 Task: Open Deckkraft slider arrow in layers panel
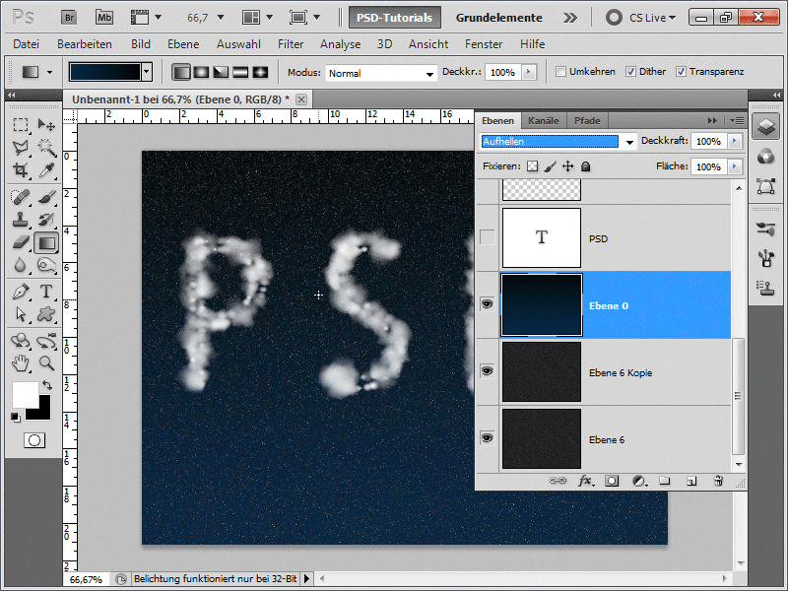click(735, 141)
